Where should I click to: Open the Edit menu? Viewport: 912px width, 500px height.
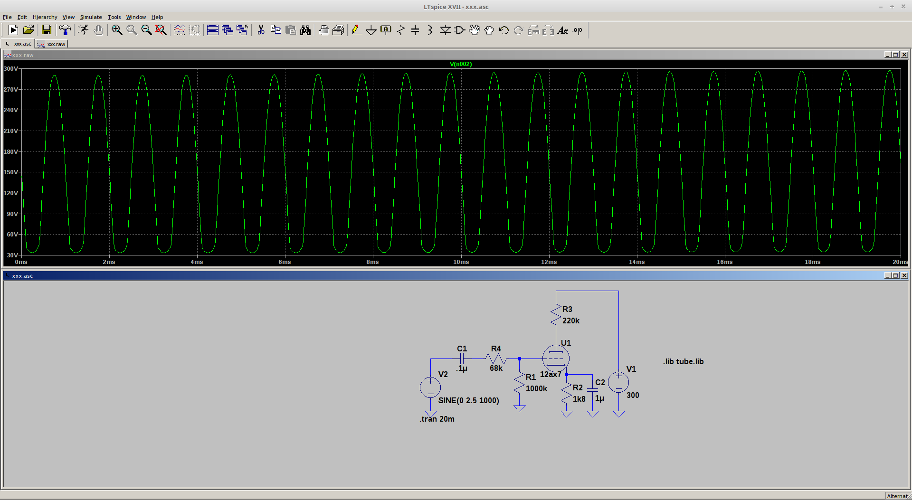click(x=22, y=17)
